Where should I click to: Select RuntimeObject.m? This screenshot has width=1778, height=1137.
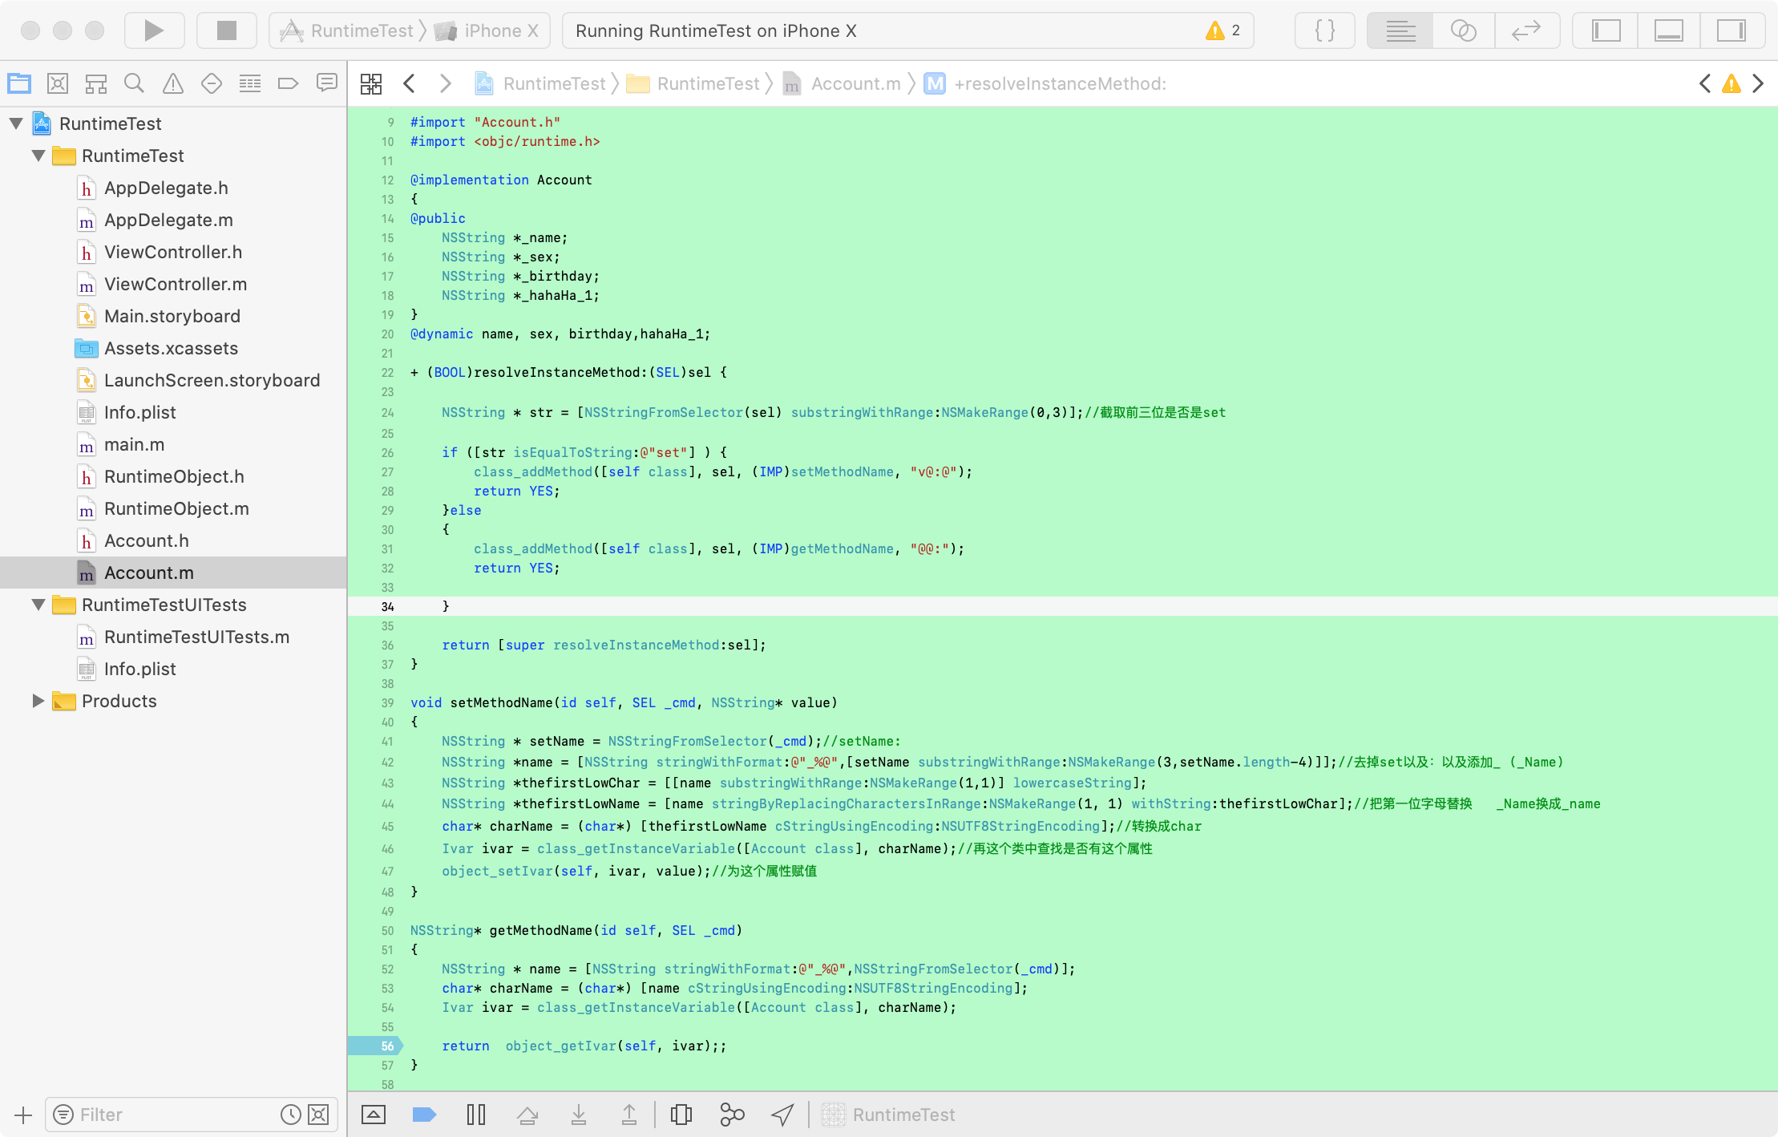(x=176, y=508)
